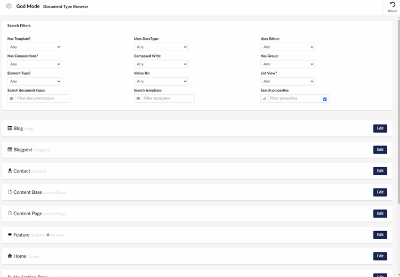Open the List View dropdown

pyautogui.click(x=287, y=82)
